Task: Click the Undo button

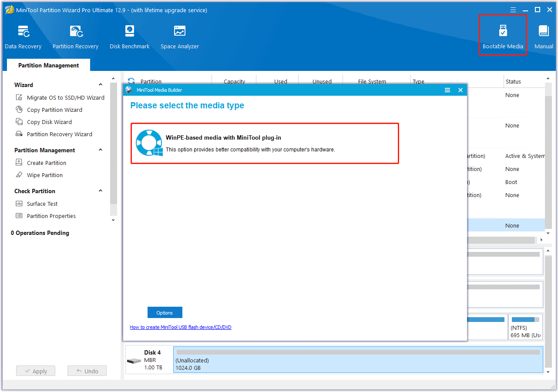Action: point(87,371)
